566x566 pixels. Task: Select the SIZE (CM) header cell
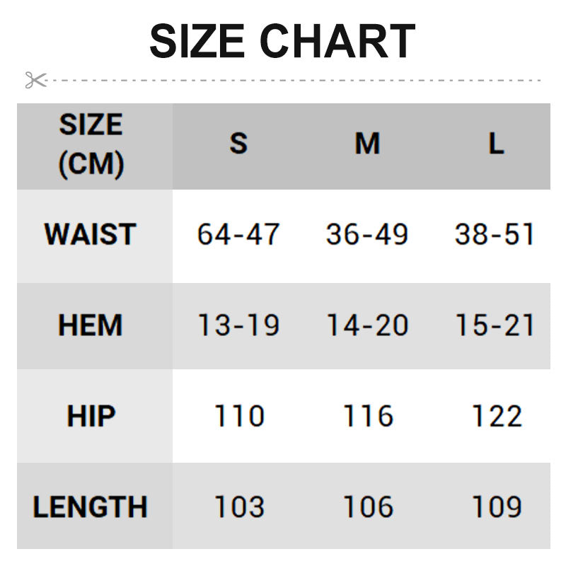point(91,145)
